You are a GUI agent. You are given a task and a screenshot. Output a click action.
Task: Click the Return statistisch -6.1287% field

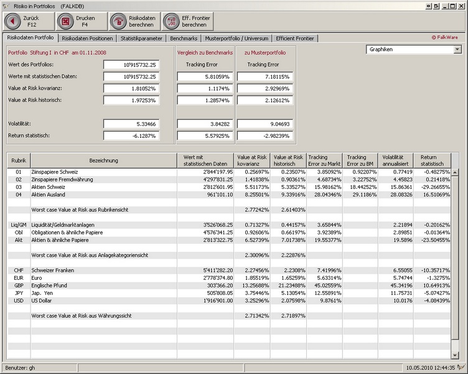(x=131, y=136)
